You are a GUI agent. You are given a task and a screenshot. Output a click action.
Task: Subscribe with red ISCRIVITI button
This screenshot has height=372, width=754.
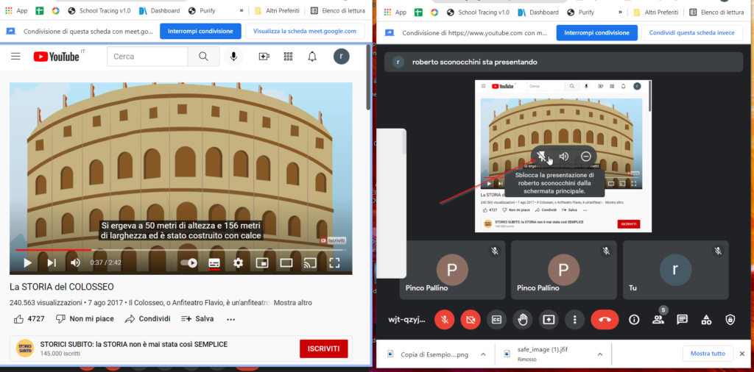[x=324, y=348]
